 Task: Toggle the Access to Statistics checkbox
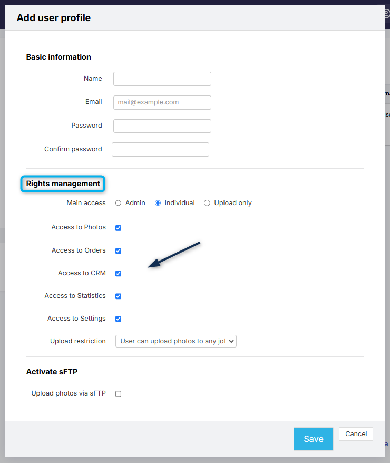pos(118,296)
